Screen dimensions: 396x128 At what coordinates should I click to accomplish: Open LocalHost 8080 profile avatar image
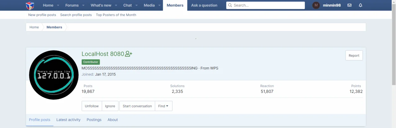pyautogui.click(x=54, y=75)
